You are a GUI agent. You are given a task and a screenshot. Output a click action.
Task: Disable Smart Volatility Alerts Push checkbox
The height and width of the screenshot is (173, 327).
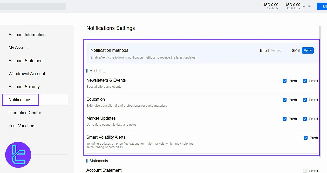pos(306,138)
